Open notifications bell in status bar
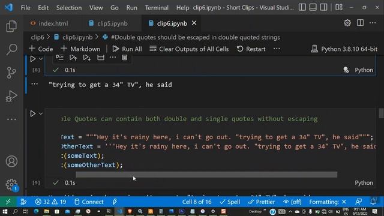 point(373,202)
